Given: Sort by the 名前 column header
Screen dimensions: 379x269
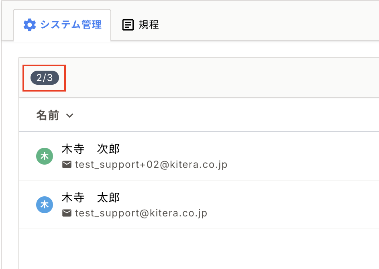Looking at the screenshot, I should pyautogui.click(x=48, y=116).
